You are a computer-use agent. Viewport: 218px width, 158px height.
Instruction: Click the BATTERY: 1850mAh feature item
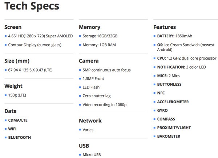click(x=174, y=36)
